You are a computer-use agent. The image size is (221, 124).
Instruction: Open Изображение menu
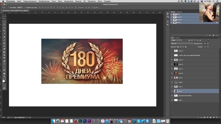44,1
